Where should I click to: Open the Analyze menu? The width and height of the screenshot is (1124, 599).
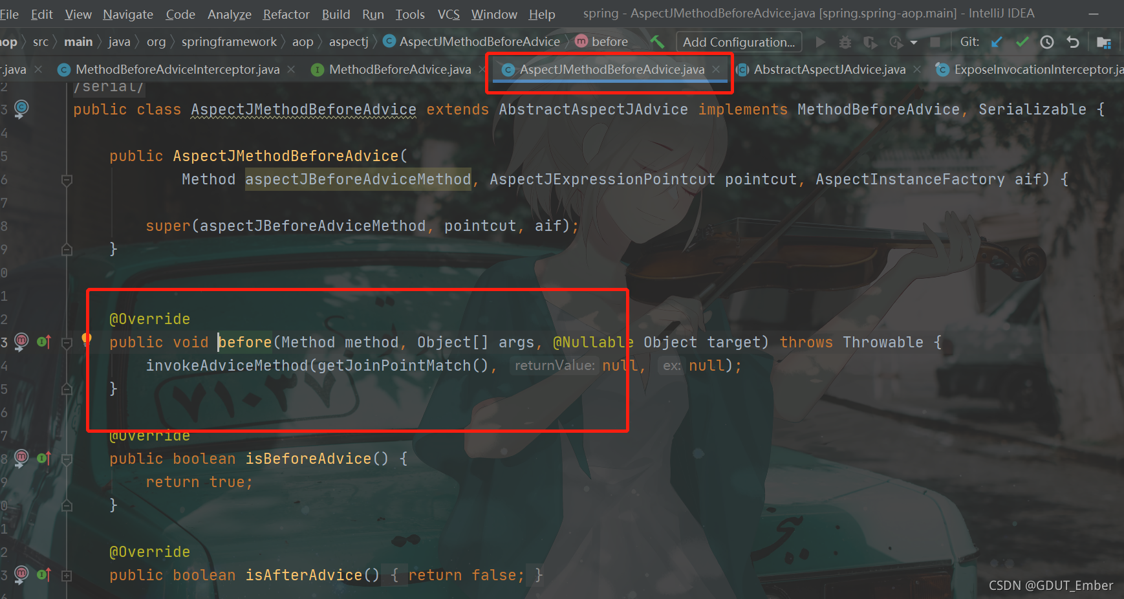click(230, 14)
